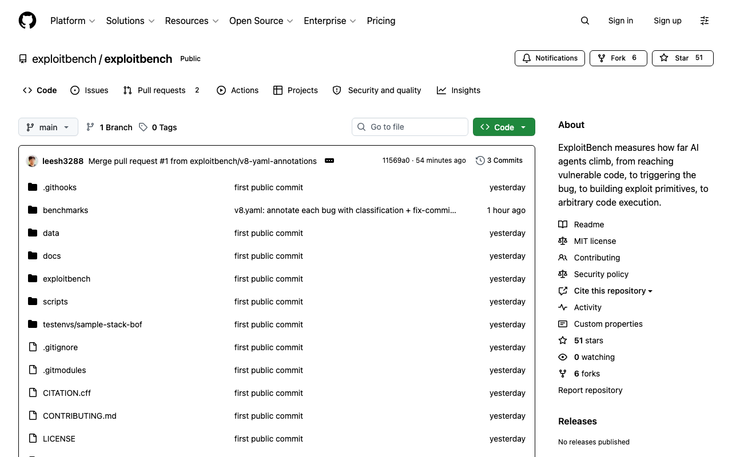Click the bell icon in Notifications button
Viewport: 732px width, 457px height.
click(527, 58)
